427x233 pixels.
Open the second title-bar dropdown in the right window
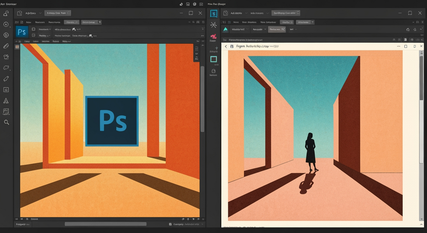(259, 13)
